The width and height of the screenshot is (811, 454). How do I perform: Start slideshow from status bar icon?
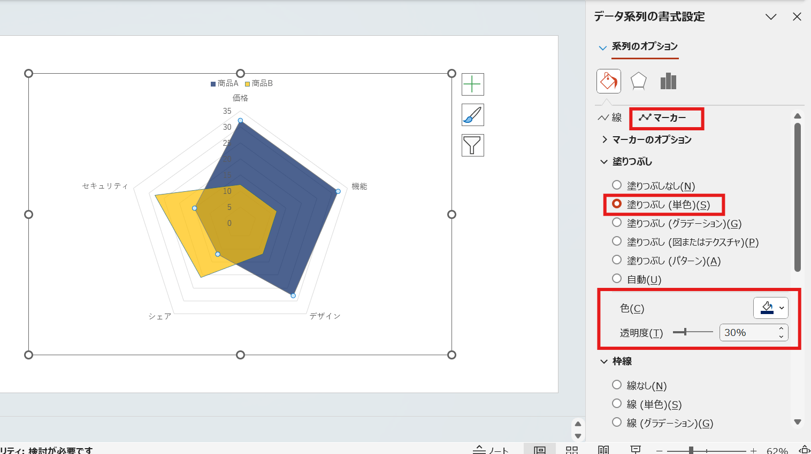(x=636, y=450)
